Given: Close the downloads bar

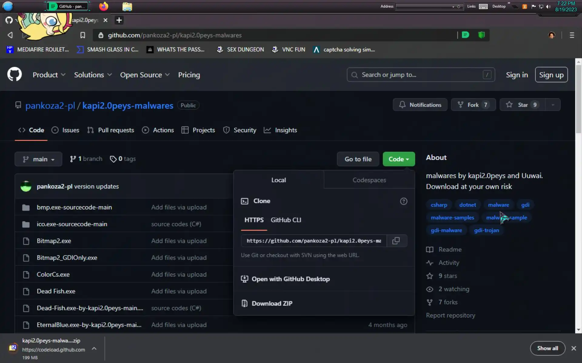Looking at the screenshot, I should [x=574, y=348].
